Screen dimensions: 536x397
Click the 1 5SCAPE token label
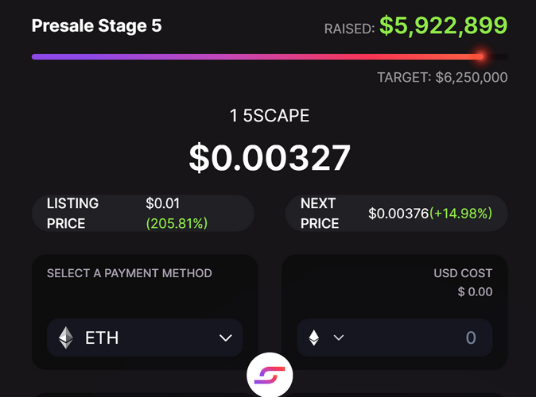point(269,116)
